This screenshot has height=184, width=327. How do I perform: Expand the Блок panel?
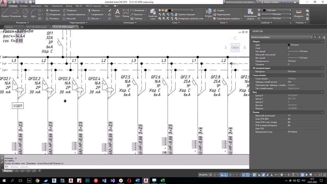(224, 22)
